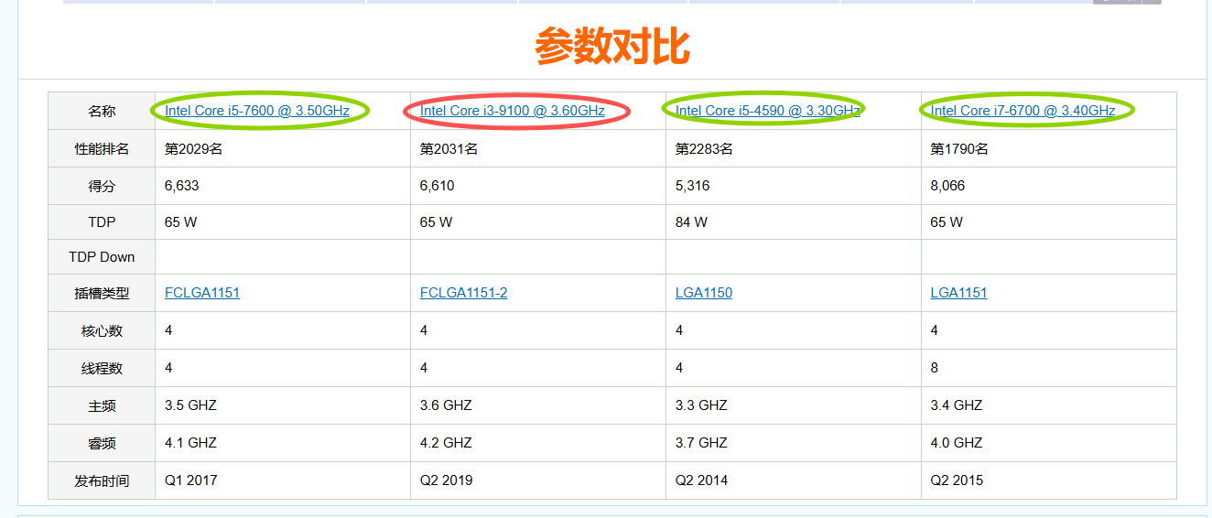Follow the LGA1151 socket link

click(959, 293)
